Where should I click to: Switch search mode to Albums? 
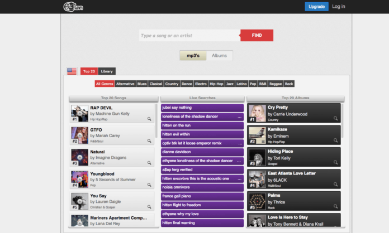[x=219, y=56]
